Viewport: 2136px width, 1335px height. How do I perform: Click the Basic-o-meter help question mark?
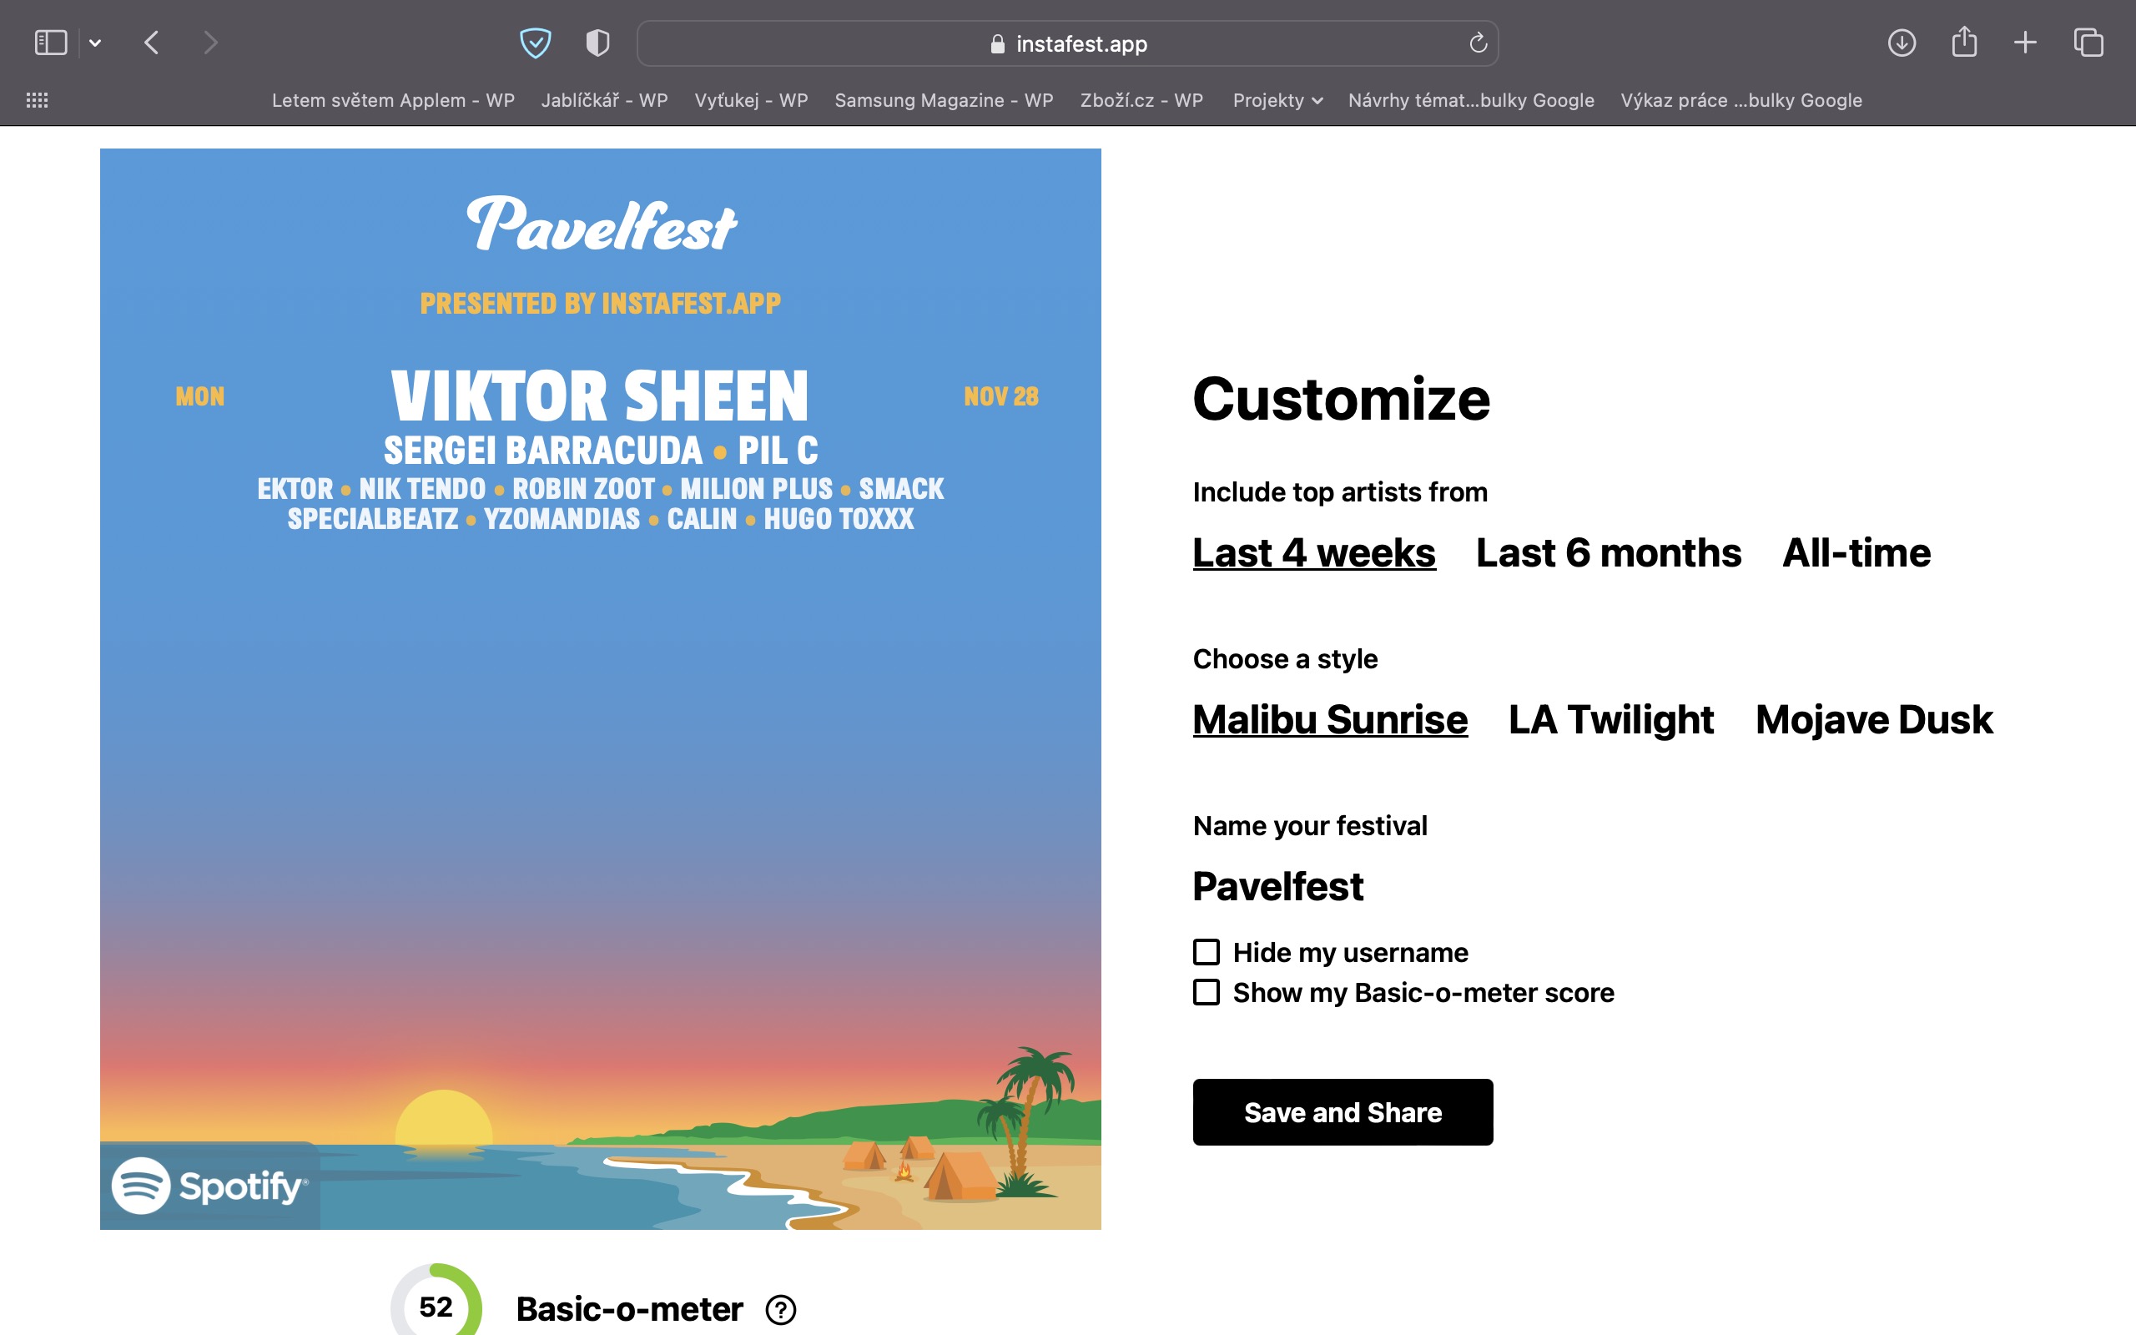(780, 1309)
